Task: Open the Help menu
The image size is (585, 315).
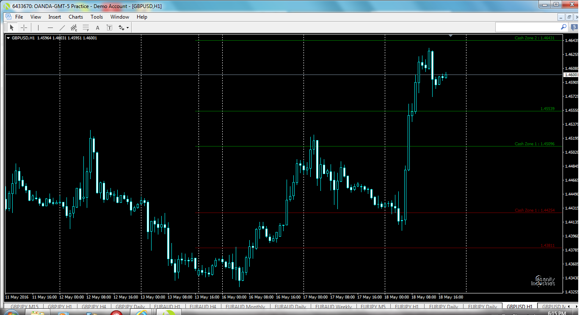Action: pyautogui.click(x=142, y=17)
